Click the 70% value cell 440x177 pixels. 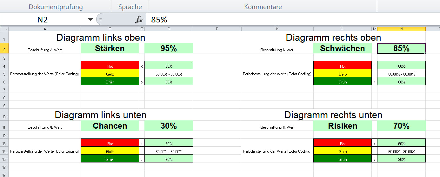401,126
